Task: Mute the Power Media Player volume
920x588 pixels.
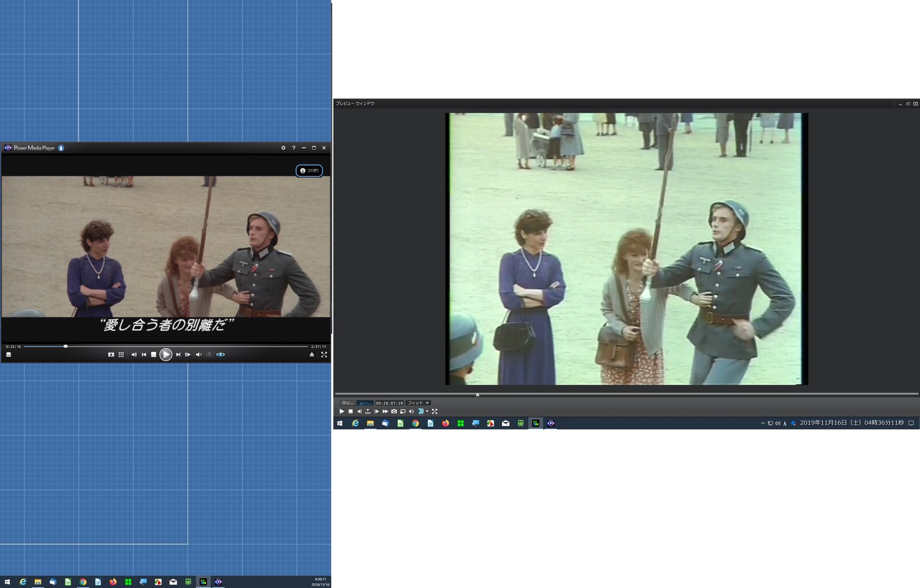Action: pyautogui.click(x=198, y=354)
